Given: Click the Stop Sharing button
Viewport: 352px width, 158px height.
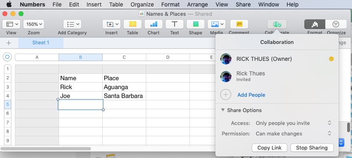Looking at the screenshot, I should pos(312,148).
